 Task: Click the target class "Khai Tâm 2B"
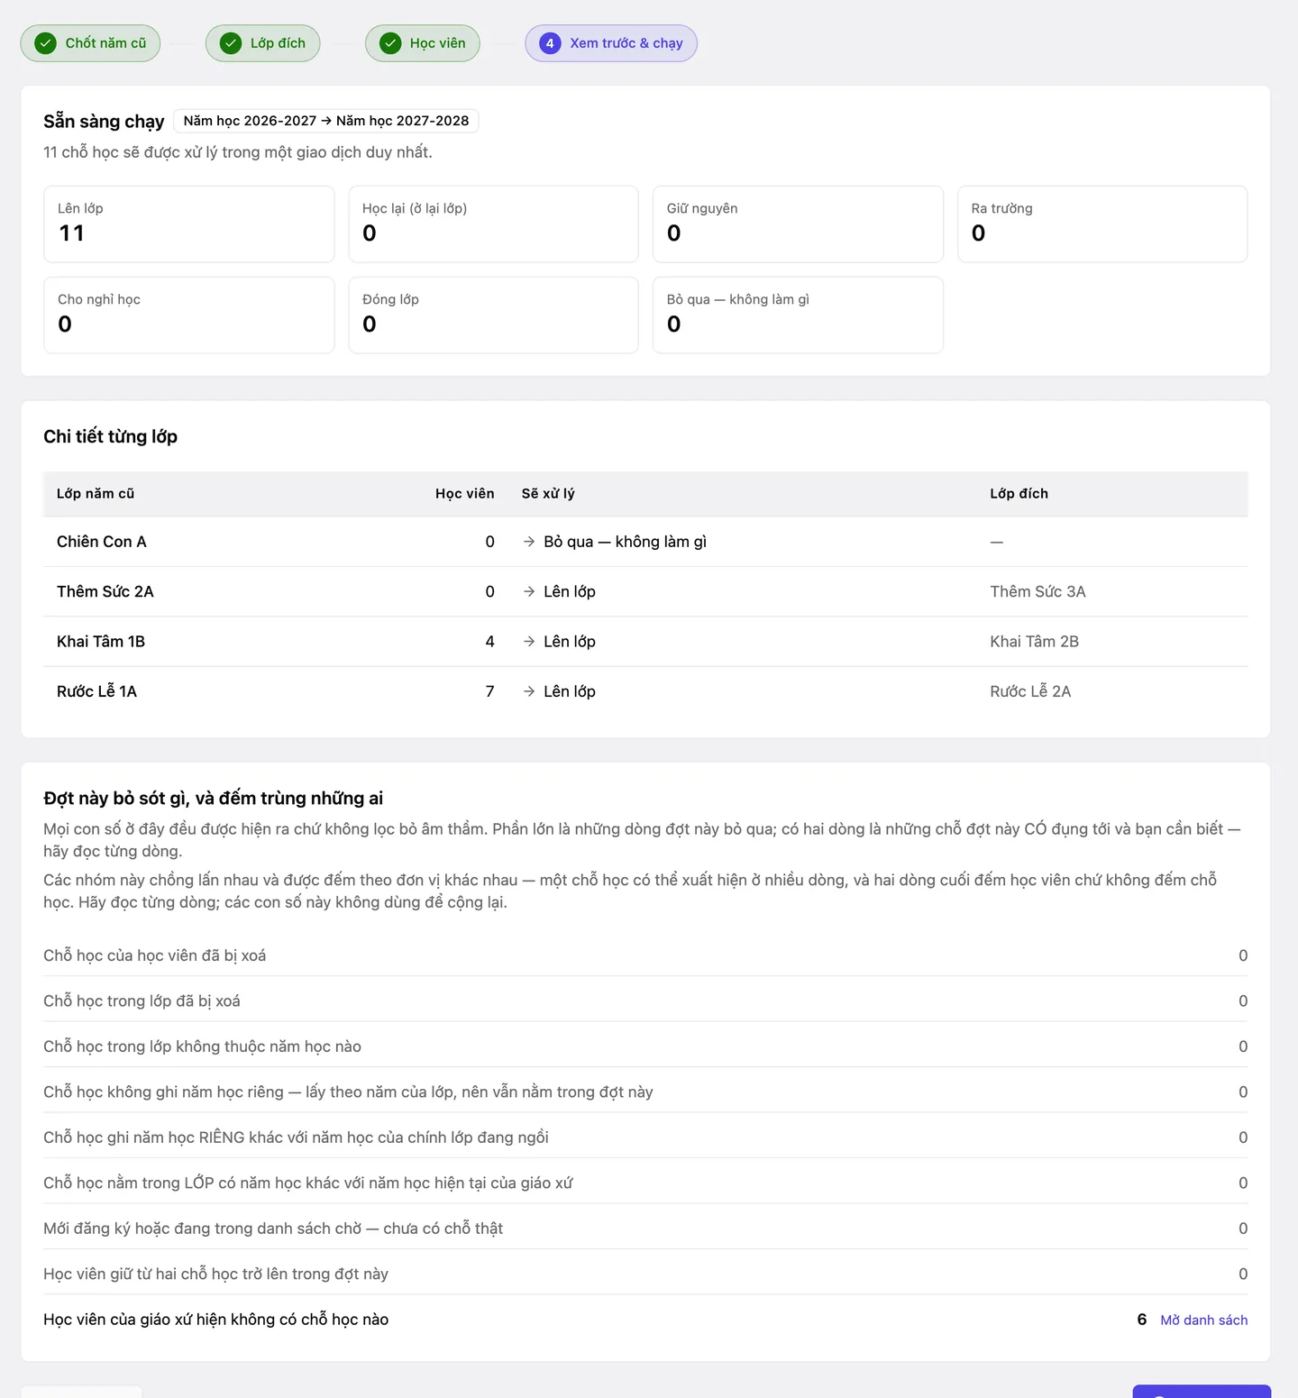[1034, 642]
